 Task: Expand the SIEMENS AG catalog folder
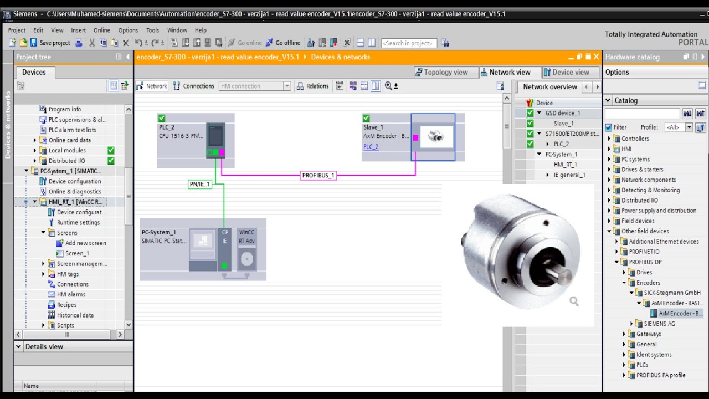[631, 324]
